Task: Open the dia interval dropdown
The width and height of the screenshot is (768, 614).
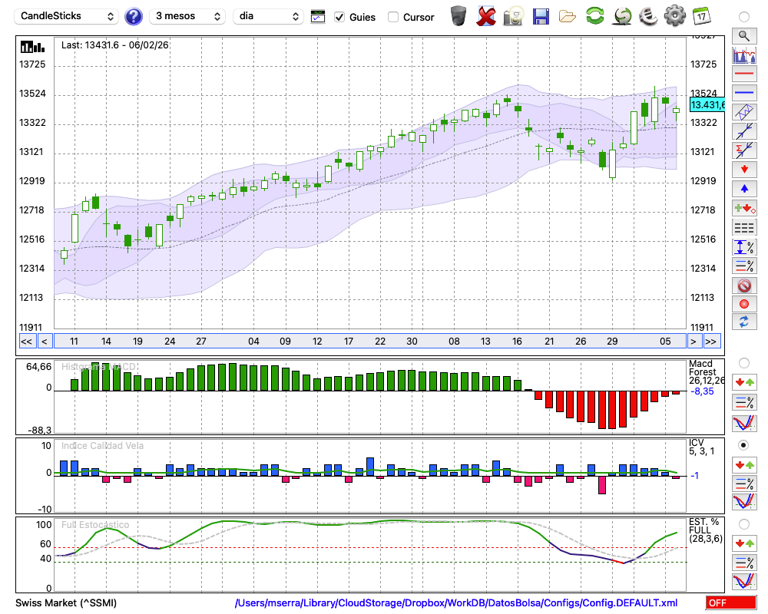Action: [269, 16]
